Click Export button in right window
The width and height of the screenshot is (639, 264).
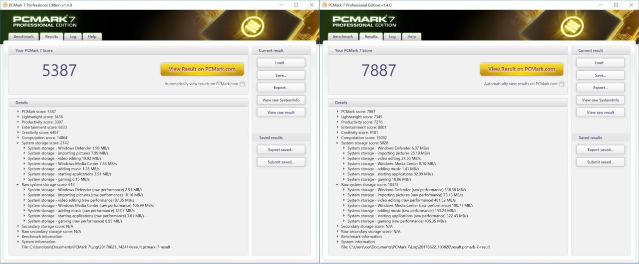click(601, 88)
